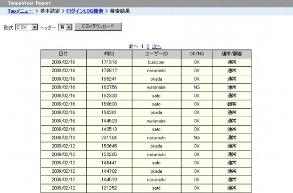Click the 基本設定 breadcrumb text
Viewport: 293px width, 193px height.
50,11
